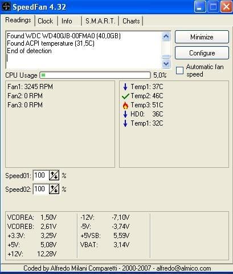Viewport: 233px width, 274px height.
Task: Click the Minimize button
Action: coord(202,37)
